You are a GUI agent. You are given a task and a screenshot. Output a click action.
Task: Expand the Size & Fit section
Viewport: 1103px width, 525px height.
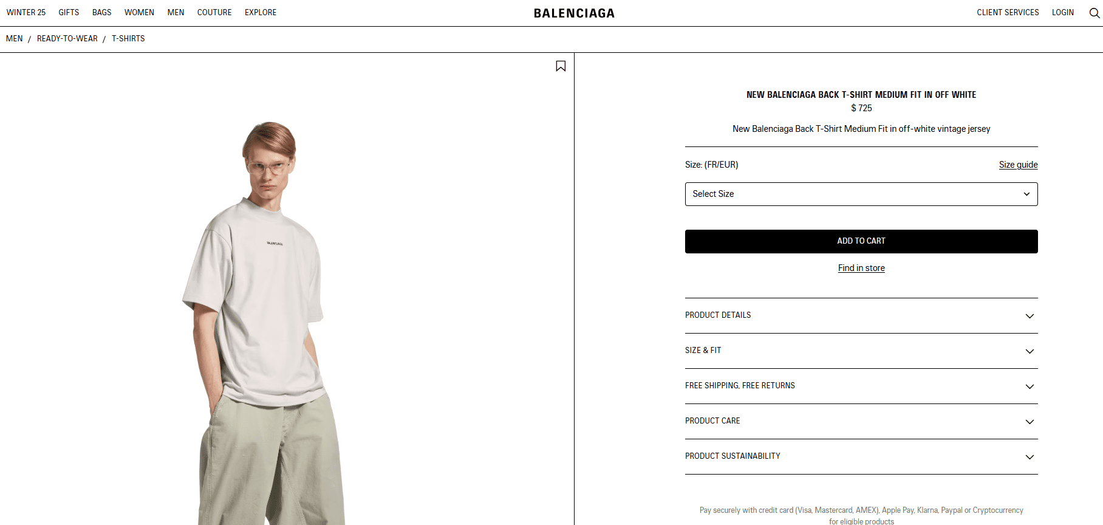pyautogui.click(x=861, y=351)
